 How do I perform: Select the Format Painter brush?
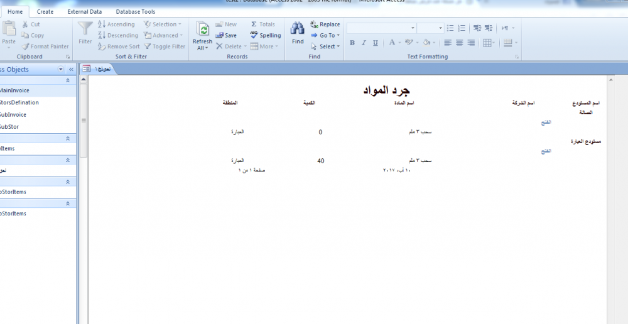click(x=25, y=46)
